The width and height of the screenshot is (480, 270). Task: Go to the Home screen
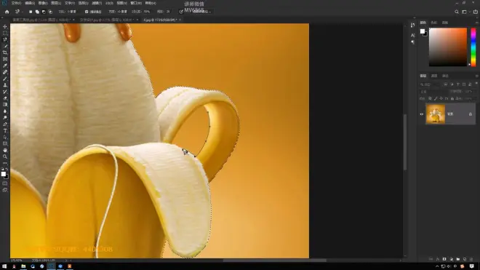click(7, 12)
